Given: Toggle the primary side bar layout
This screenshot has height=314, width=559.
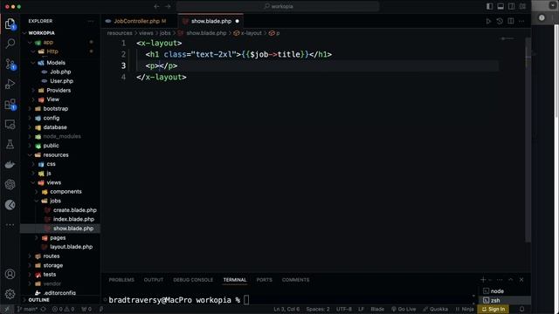Looking at the screenshot, I should pyautogui.click(x=489, y=6).
